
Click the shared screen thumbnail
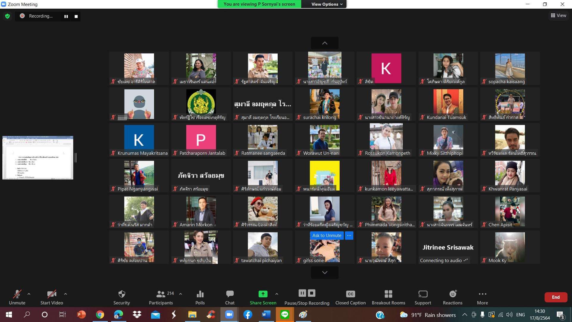click(x=38, y=158)
